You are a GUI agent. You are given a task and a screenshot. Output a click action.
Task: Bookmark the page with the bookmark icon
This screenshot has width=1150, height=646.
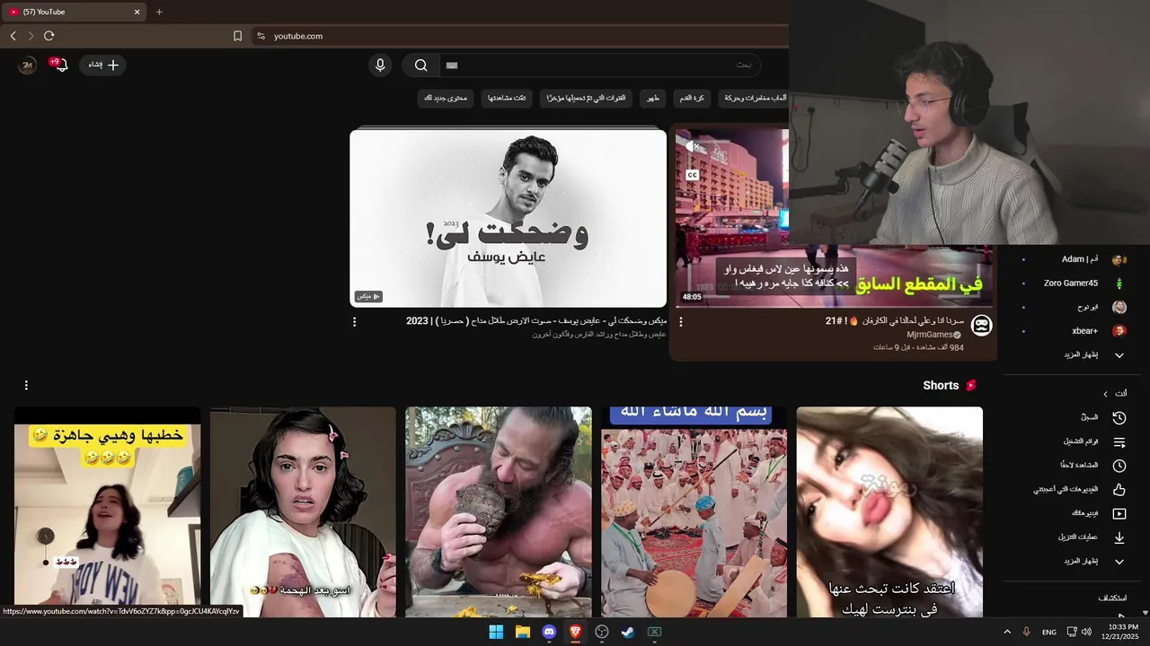click(237, 36)
